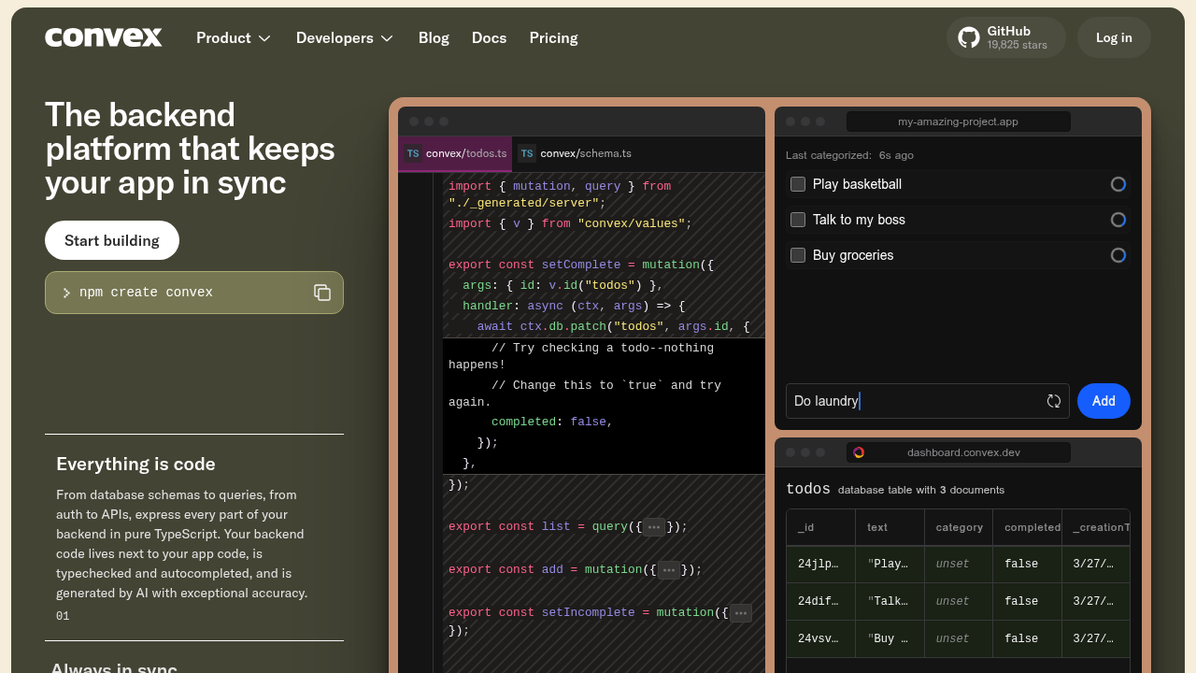
Task: Expand the collapsed list query code
Action: (654, 526)
